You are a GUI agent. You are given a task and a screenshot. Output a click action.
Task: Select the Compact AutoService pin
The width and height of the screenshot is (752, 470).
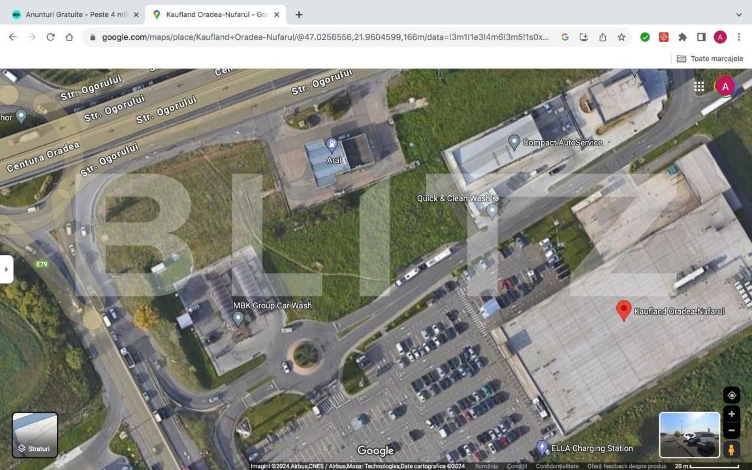tap(514, 142)
